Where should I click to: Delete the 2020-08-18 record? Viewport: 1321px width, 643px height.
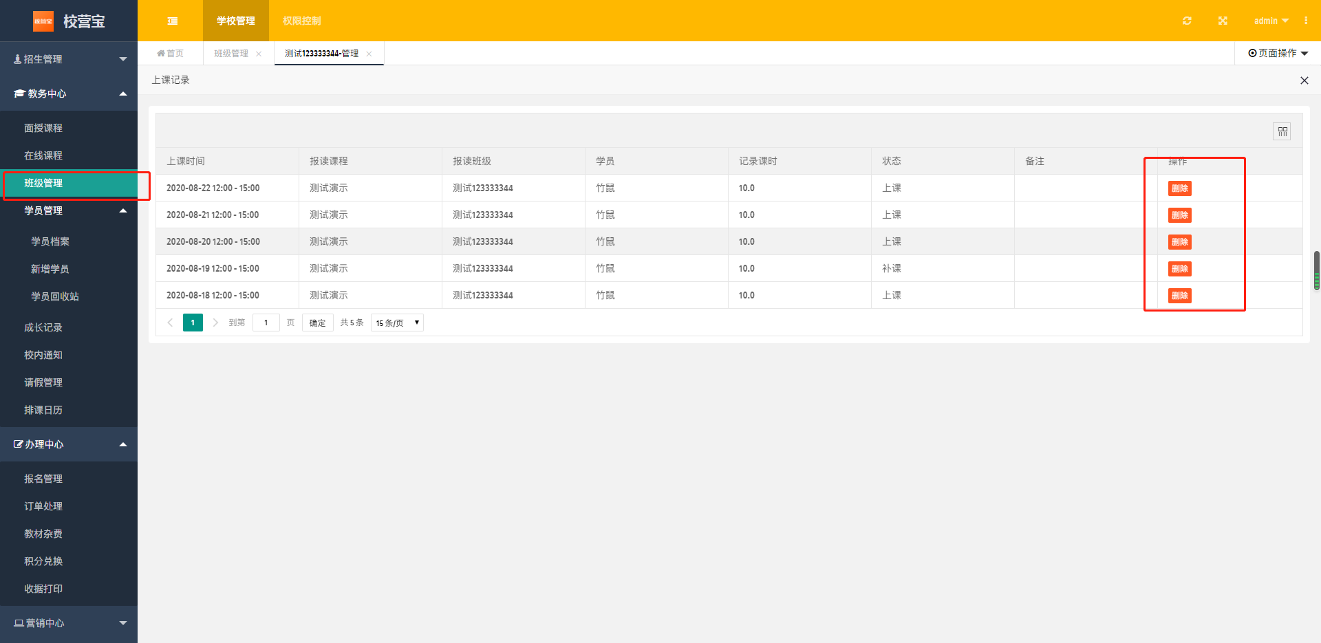1179,296
